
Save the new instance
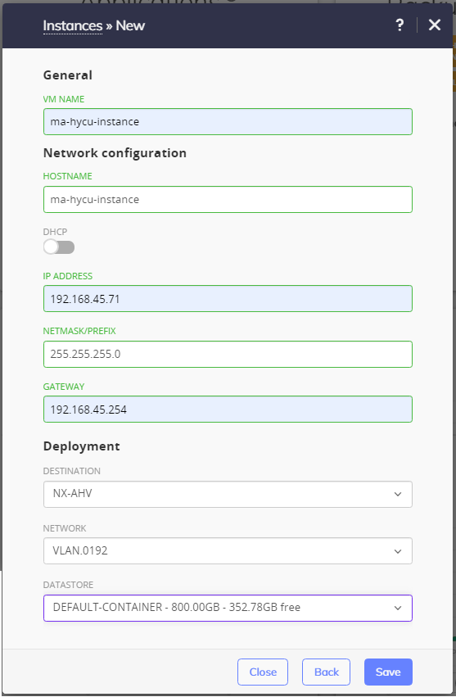pyautogui.click(x=388, y=672)
